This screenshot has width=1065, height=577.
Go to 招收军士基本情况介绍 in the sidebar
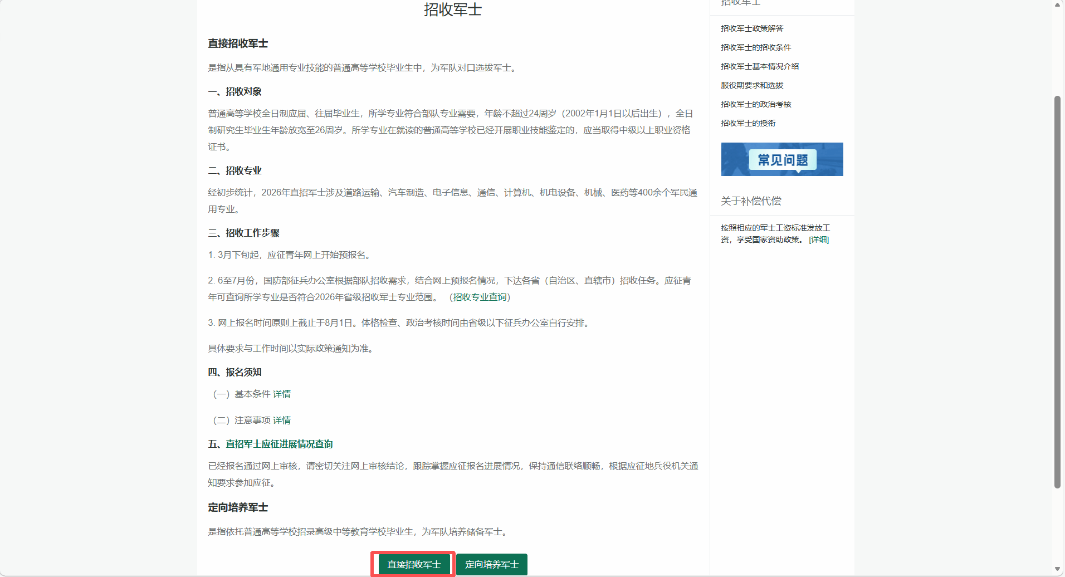coord(760,66)
